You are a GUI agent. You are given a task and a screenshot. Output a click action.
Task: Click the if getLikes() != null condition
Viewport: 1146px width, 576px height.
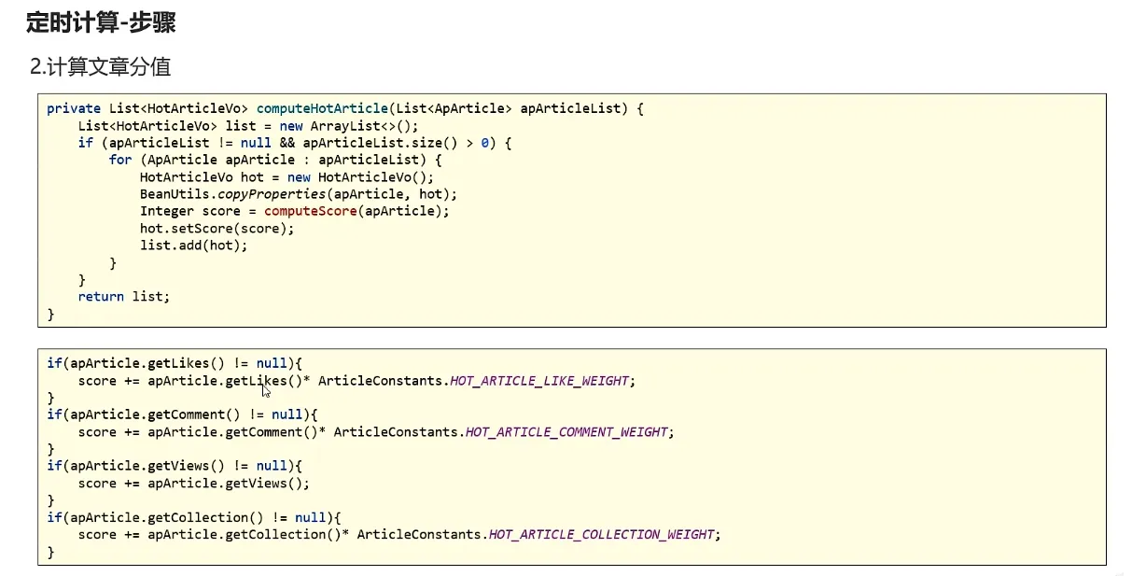175,363
